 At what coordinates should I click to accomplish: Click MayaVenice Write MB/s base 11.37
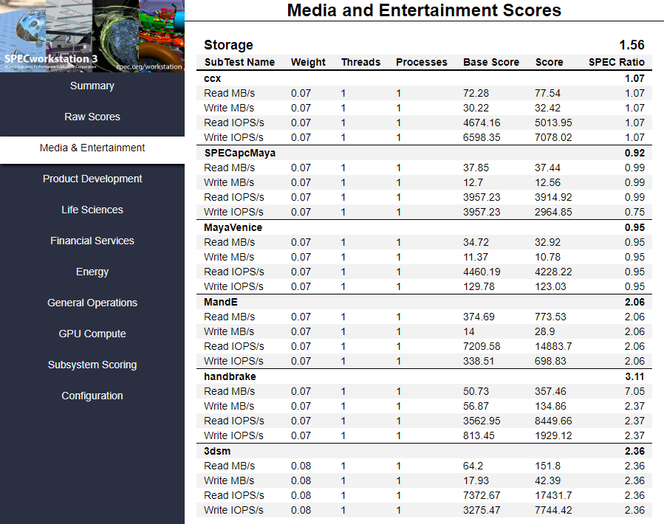pos(476,257)
